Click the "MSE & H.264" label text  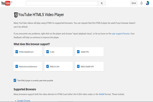pyautogui.click(x=55, y=67)
